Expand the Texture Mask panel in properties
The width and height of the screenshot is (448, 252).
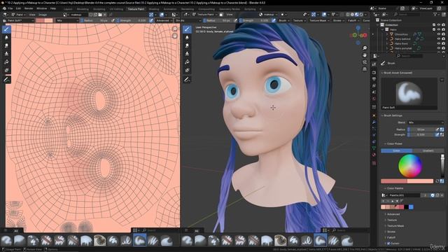pyautogui.click(x=395, y=225)
